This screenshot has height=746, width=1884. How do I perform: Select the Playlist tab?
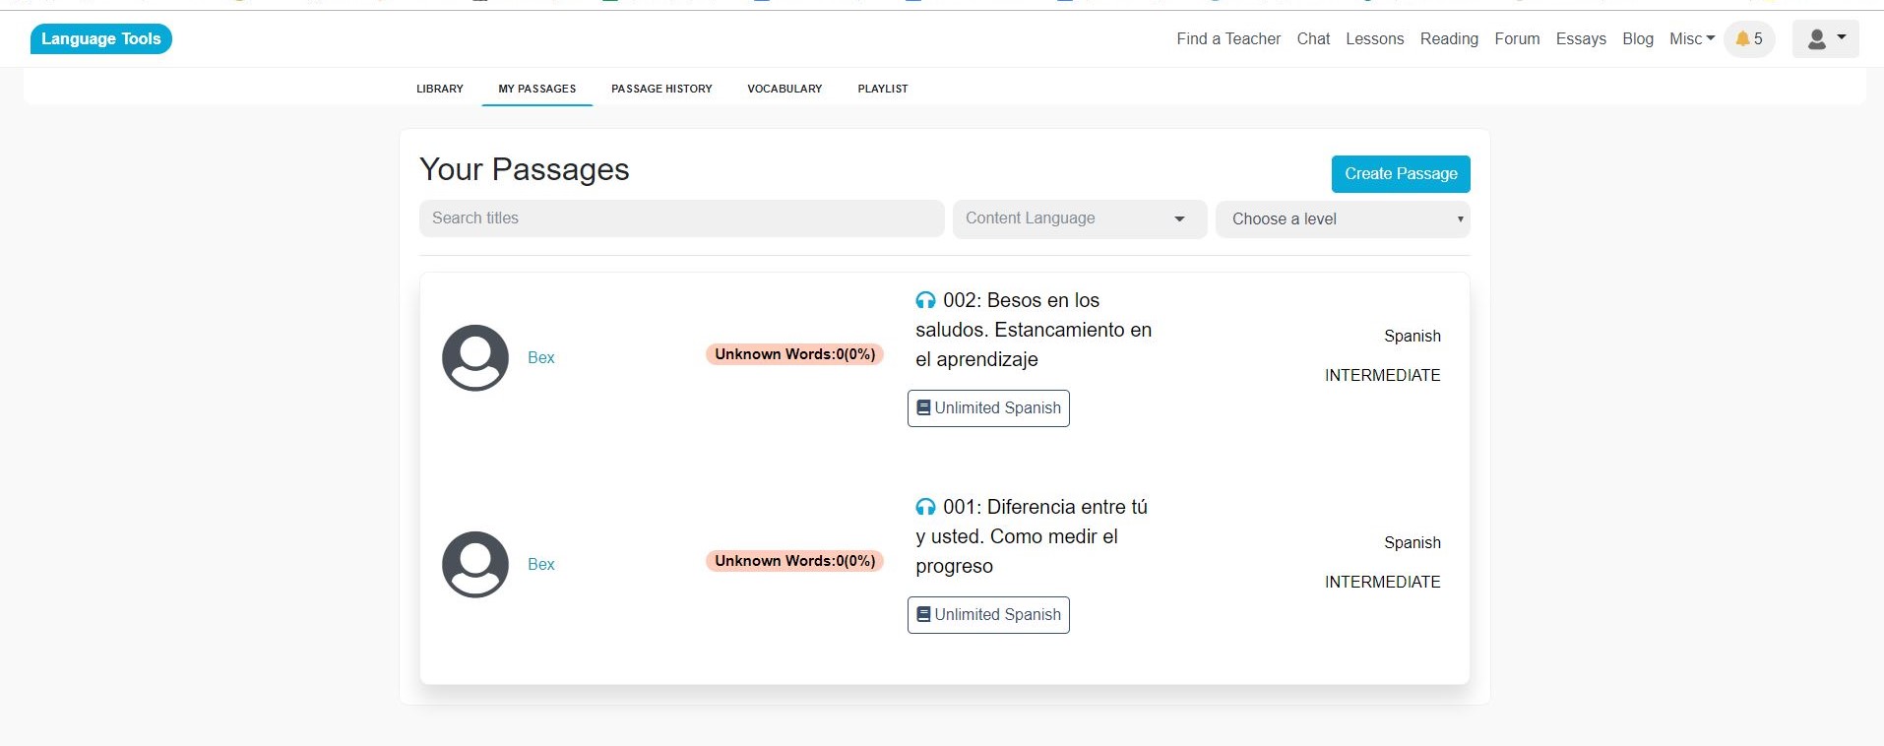pyautogui.click(x=882, y=89)
